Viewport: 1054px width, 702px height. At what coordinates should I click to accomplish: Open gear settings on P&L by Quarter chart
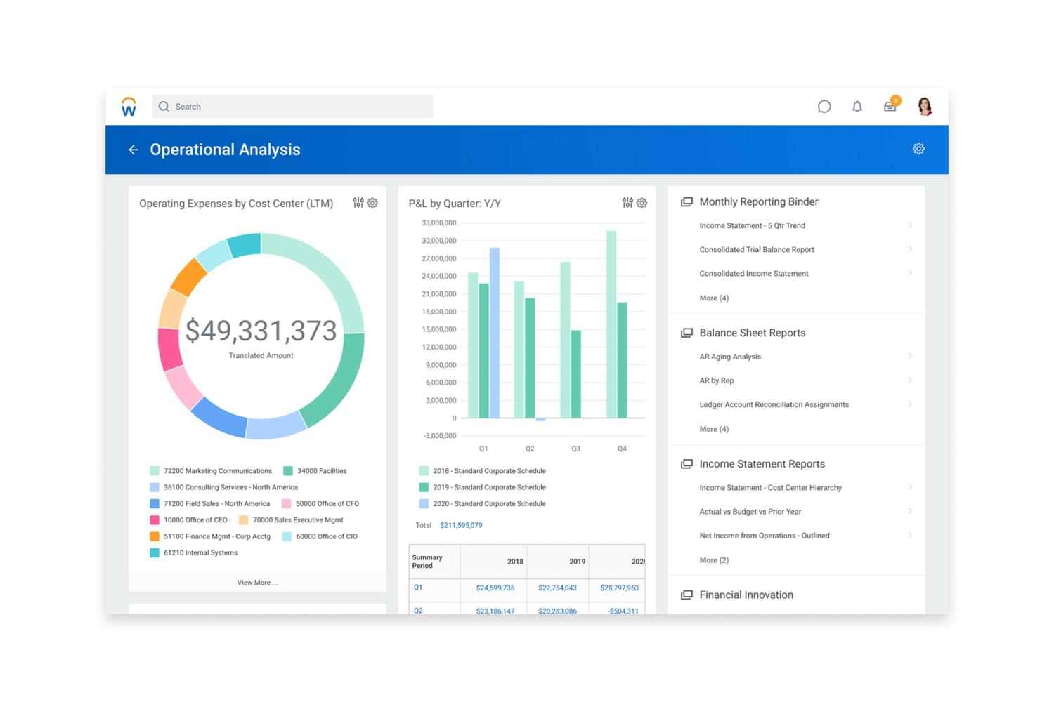click(642, 203)
